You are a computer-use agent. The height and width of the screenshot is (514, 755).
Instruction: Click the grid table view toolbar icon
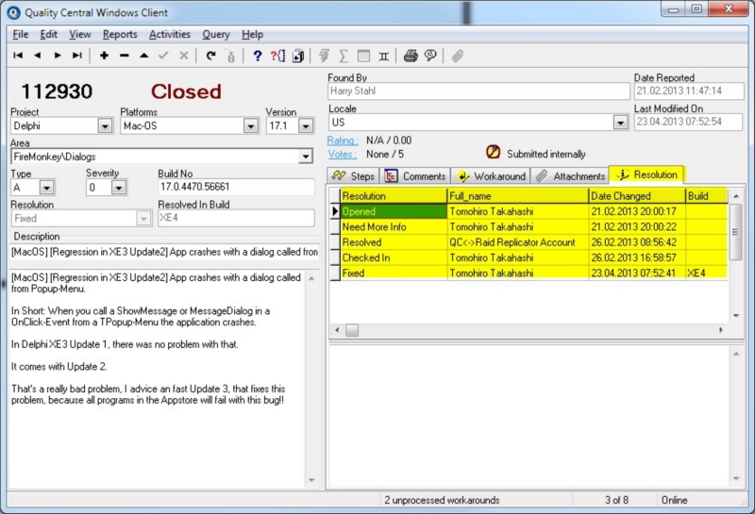tap(363, 56)
